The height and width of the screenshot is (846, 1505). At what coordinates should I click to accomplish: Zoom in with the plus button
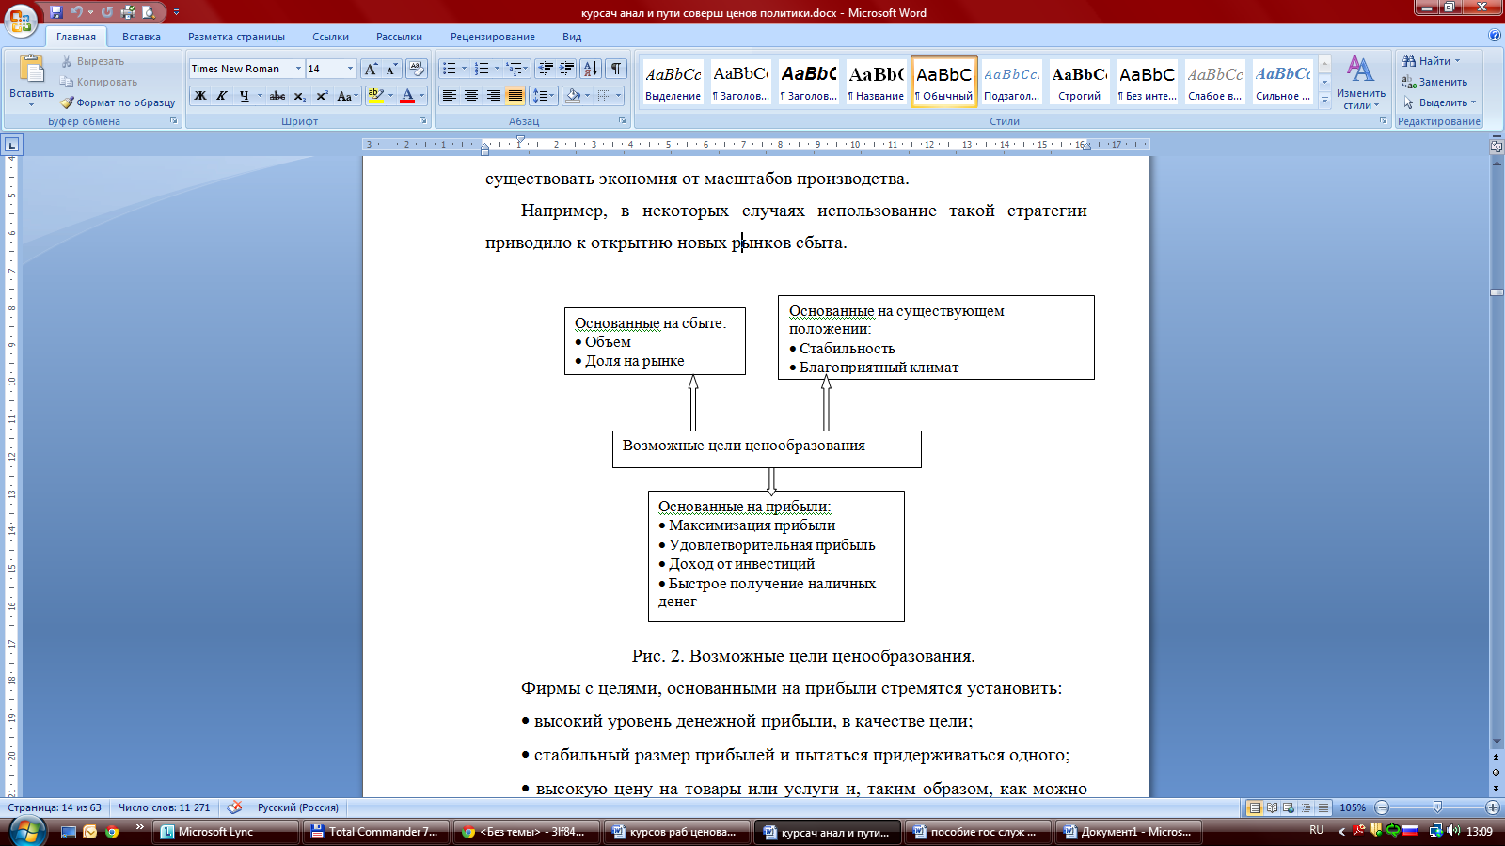coord(1493,807)
